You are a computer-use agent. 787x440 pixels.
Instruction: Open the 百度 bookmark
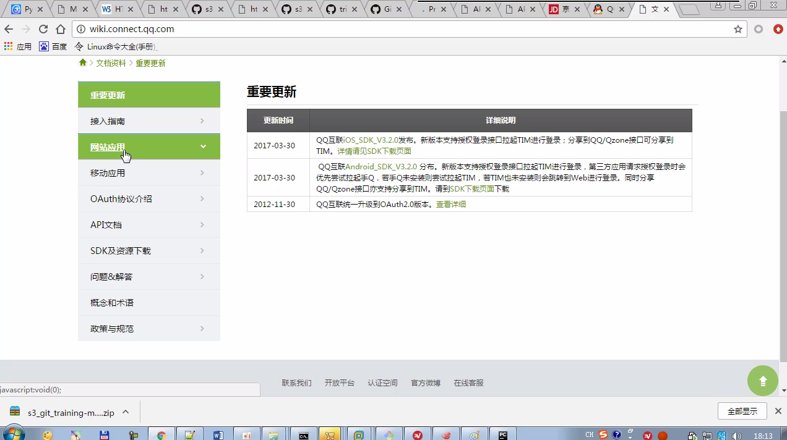coord(53,46)
